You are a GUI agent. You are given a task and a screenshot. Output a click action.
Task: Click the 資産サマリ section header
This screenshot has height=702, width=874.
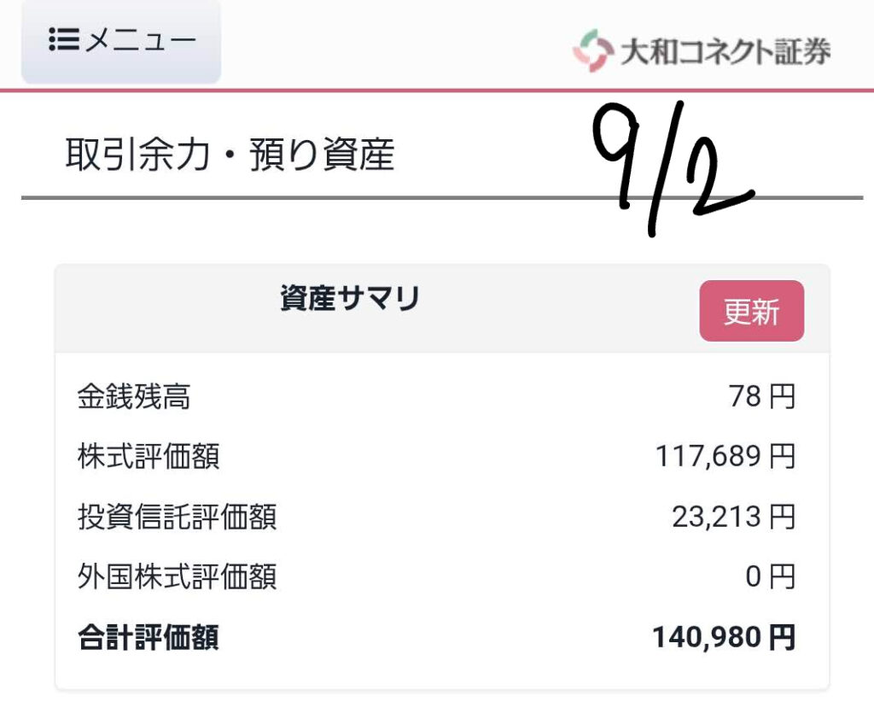tap(350, 298)
